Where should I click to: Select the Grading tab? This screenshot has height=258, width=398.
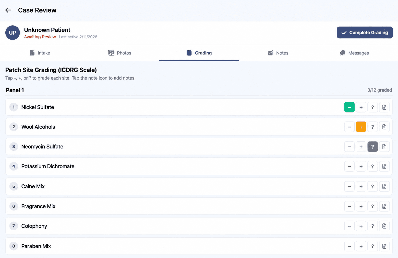[x=199, y=53]
